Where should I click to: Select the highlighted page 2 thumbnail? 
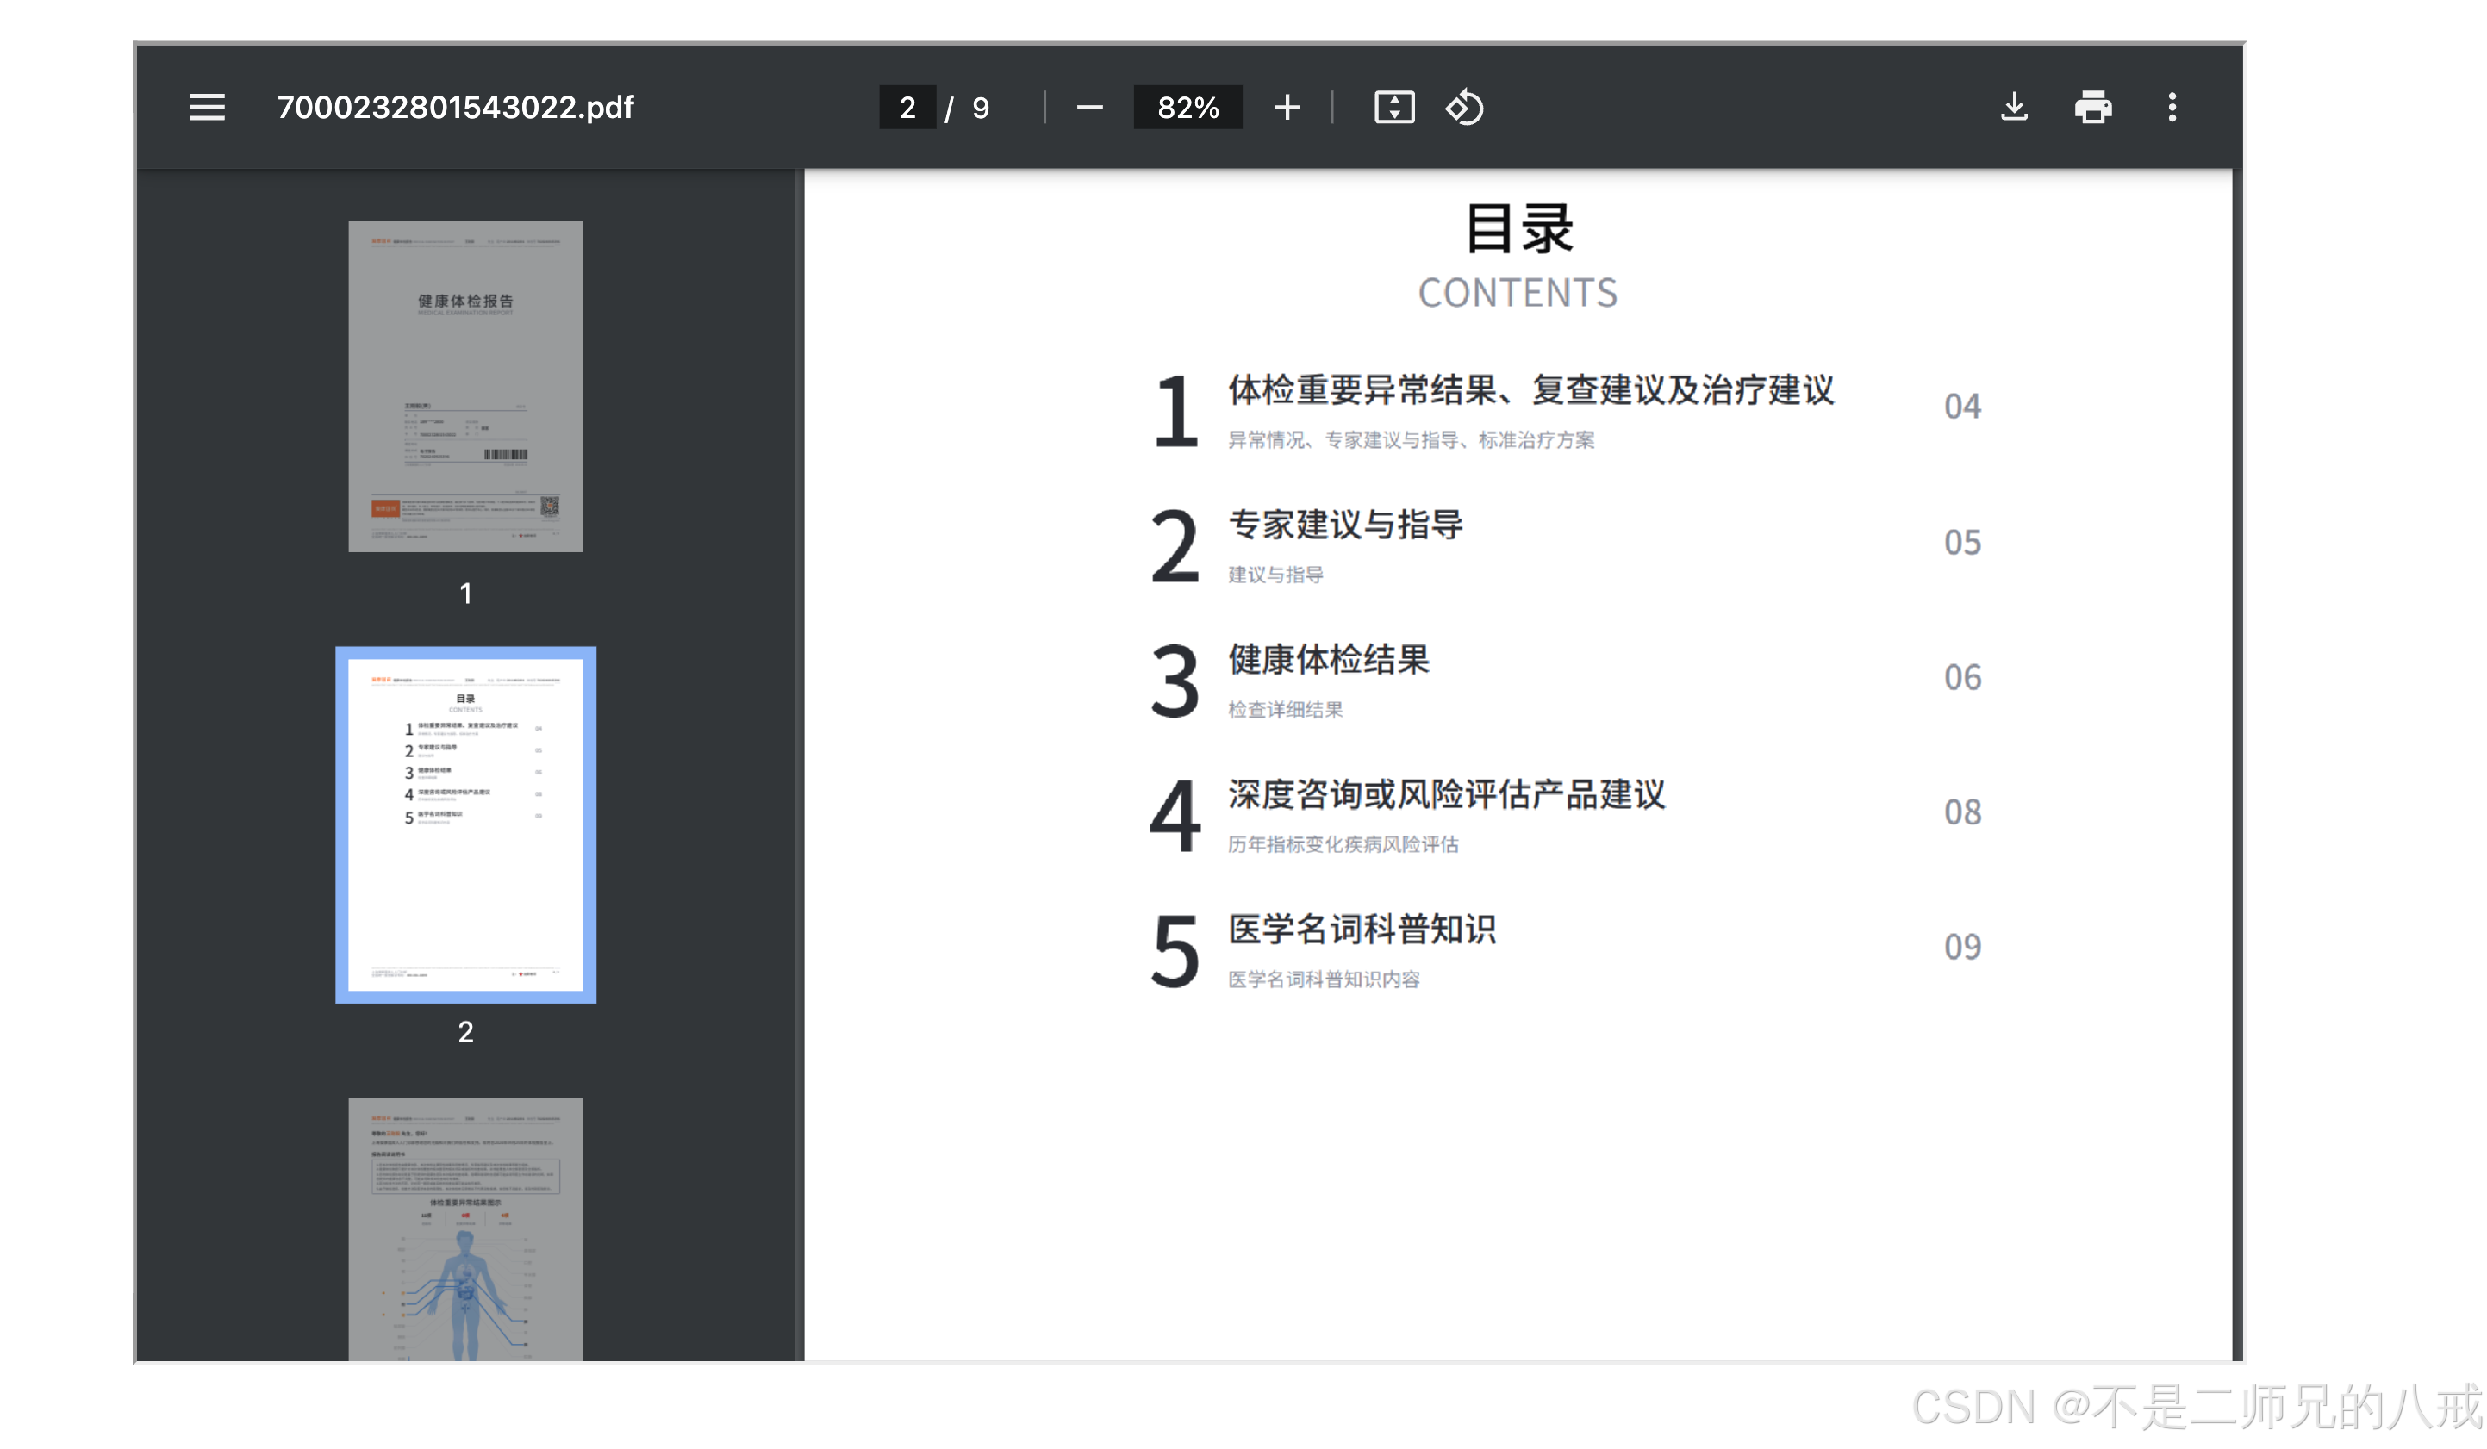(464, 824)
